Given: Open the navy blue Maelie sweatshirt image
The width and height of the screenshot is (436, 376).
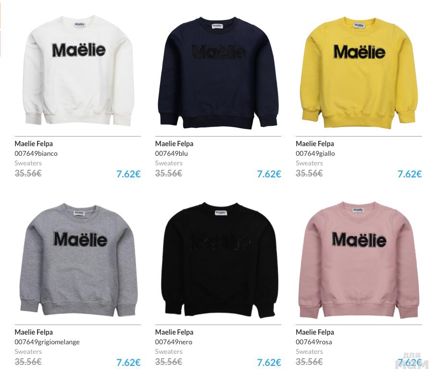Looking at the screenshot, I should point(218,73).
